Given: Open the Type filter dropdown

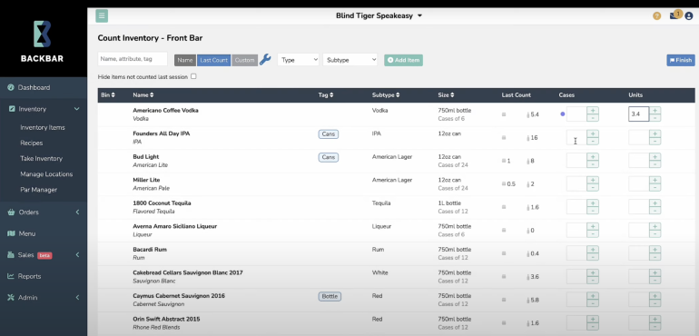Looking at the screenshot, I should (x=299, y=60).
